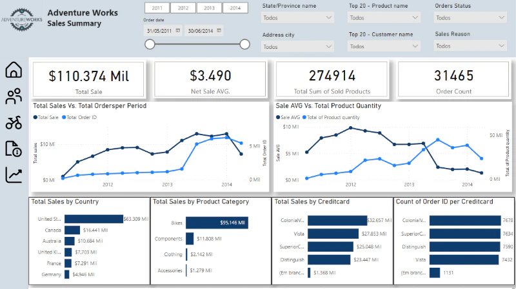Open calendar picker for end date 30/06/2014
Screen dimensions: 516x289
click(219, 30)
